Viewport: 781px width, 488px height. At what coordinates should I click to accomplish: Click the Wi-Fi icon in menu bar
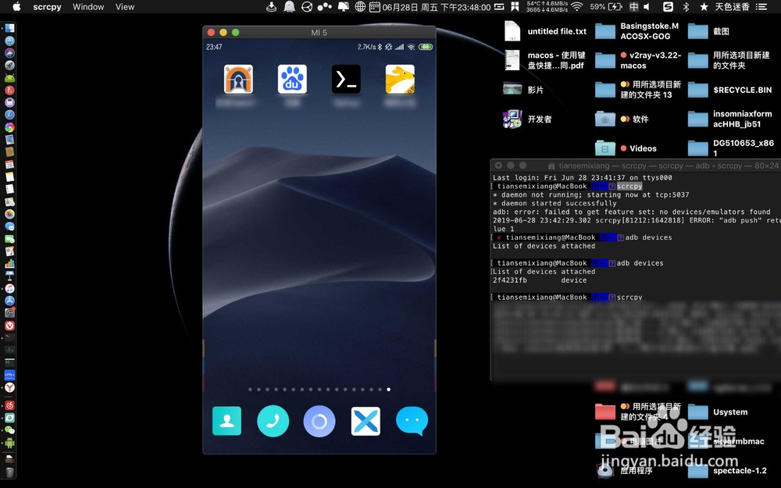pyautogui.click(x=577, y=6)
